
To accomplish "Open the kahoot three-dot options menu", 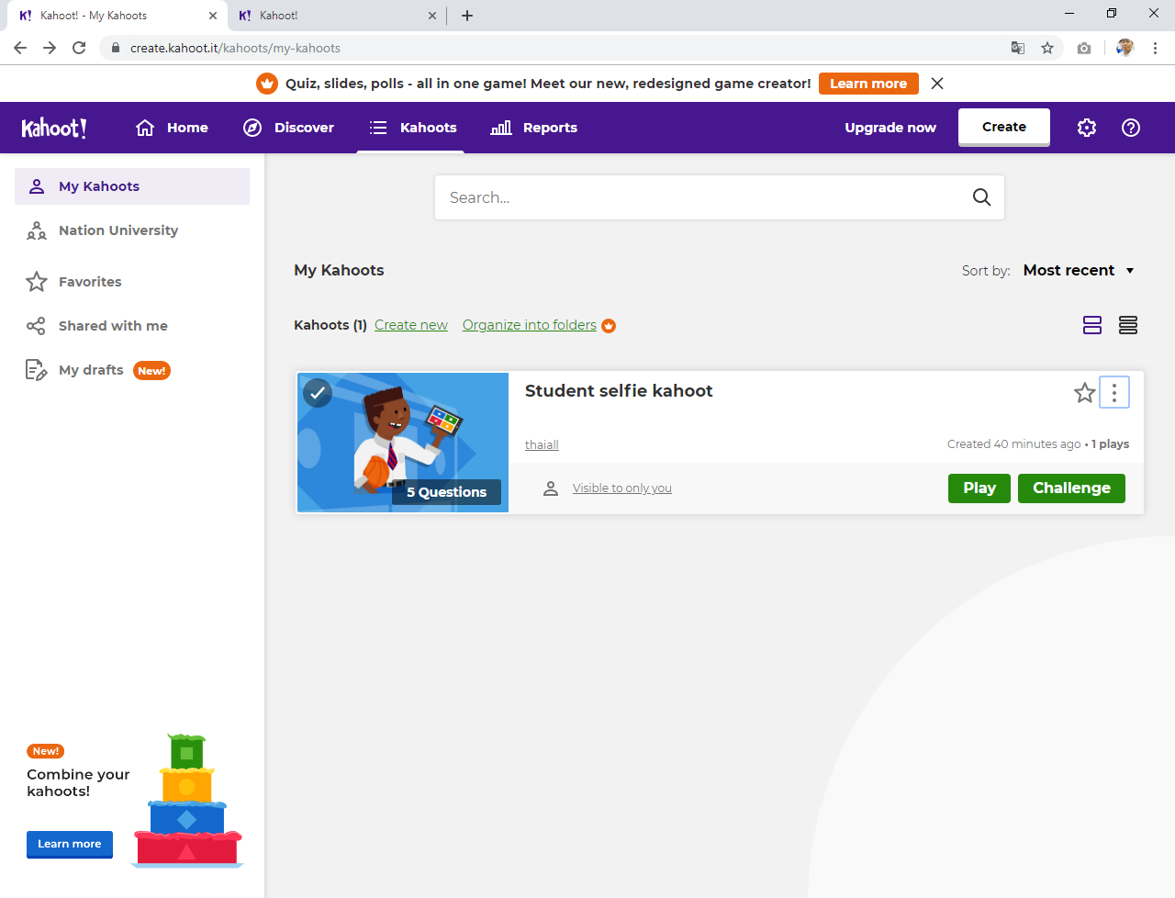I will coord(1114,393).
